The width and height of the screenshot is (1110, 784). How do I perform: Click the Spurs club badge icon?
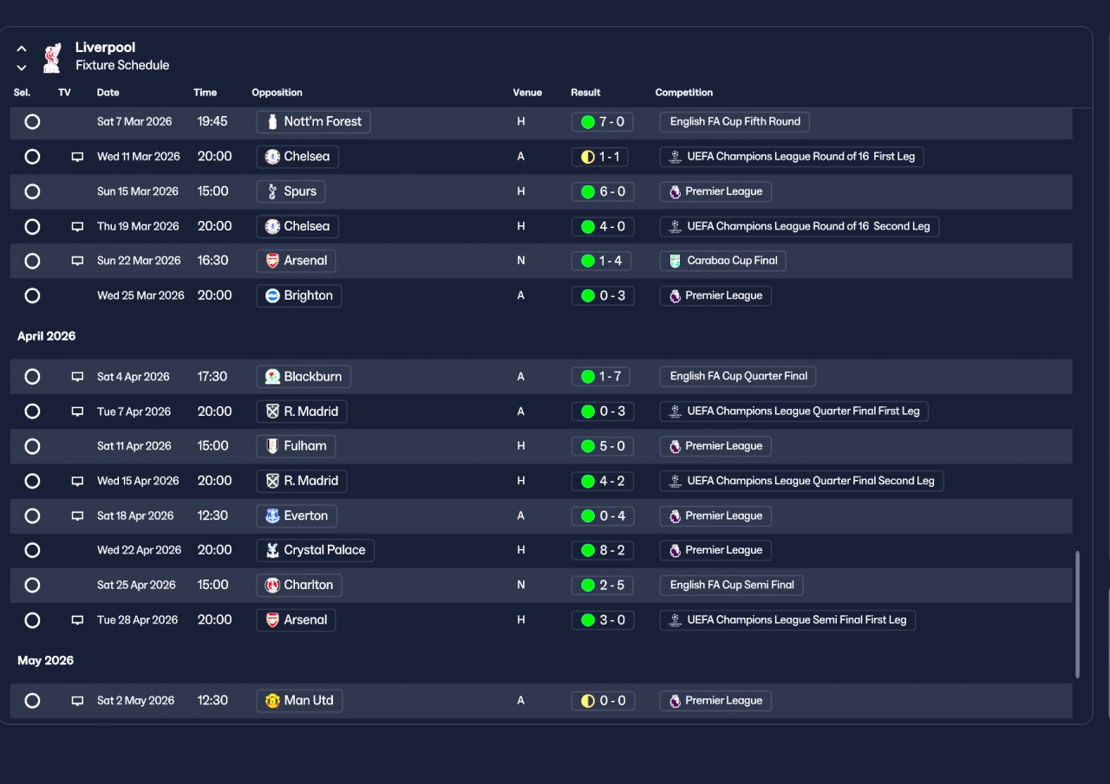tap(272, 191)
